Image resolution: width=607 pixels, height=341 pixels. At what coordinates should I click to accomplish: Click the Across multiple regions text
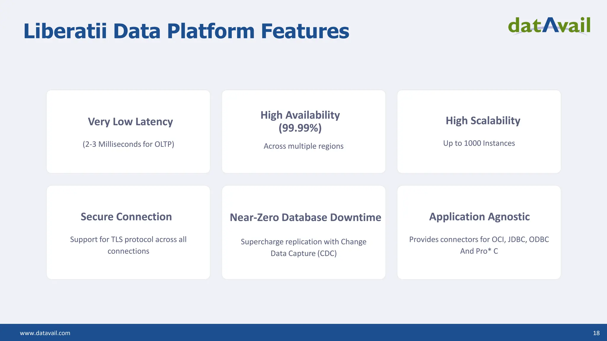pos(303,146)
